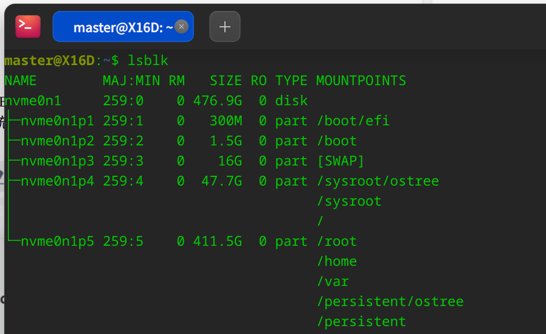This screenshot has width=546, height=334.
Task: Click the nvme0n1p4 partition name
Action: pos(57,181)
